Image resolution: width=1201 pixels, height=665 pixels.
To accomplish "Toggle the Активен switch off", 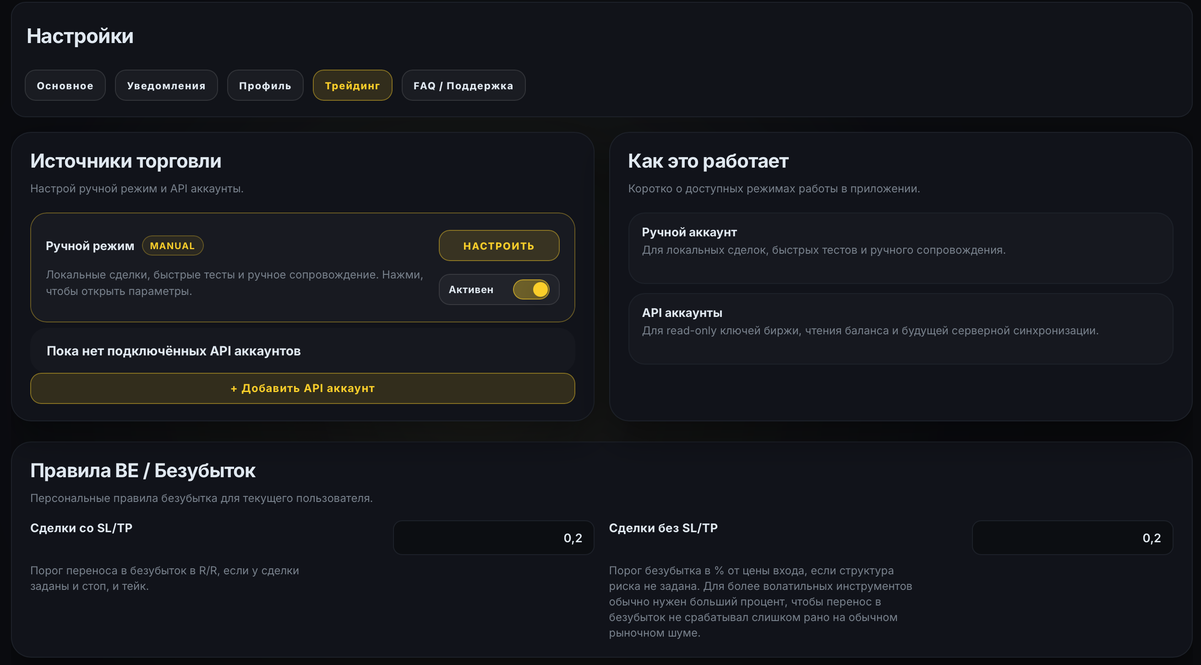I will 531,290.
